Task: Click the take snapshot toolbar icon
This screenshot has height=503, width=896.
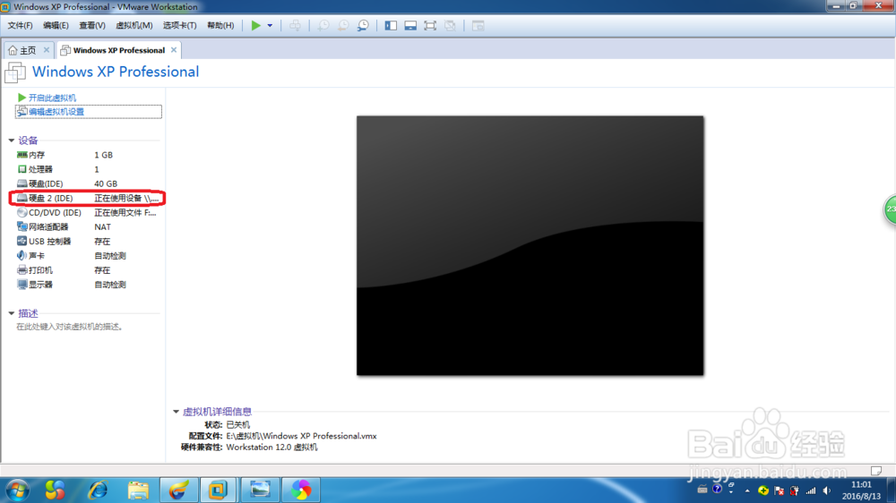Action: [x=323, y=25]
